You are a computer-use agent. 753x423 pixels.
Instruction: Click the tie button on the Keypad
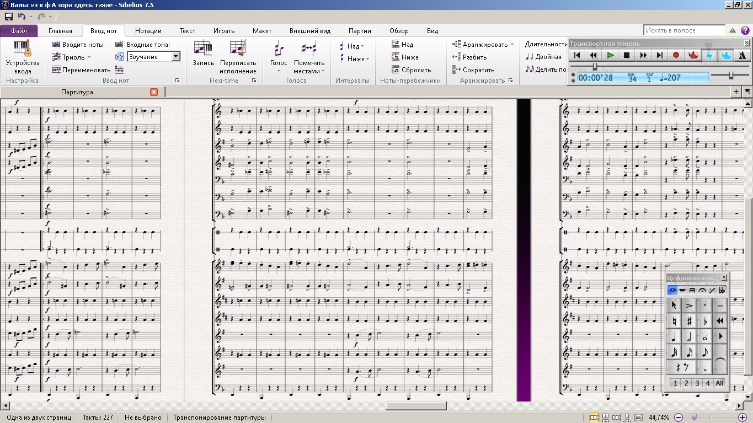[720, 360]
